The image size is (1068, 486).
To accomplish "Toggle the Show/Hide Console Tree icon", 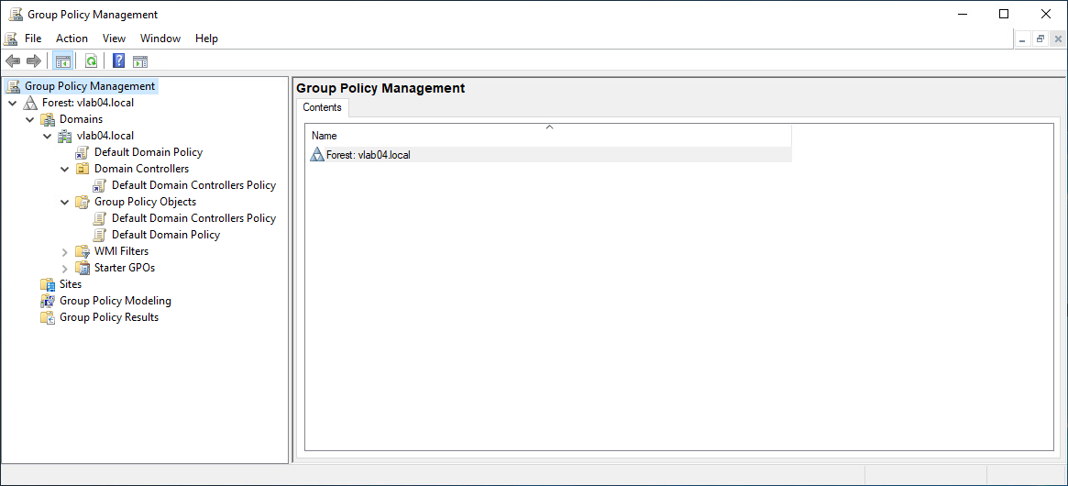I will pyautogui.click(x=63, y=61).
